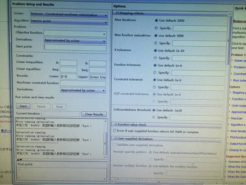Select Use default 1e-6 for Function tolerance
Viewport: 246px width, 185px height.
[x=155, y=65]
